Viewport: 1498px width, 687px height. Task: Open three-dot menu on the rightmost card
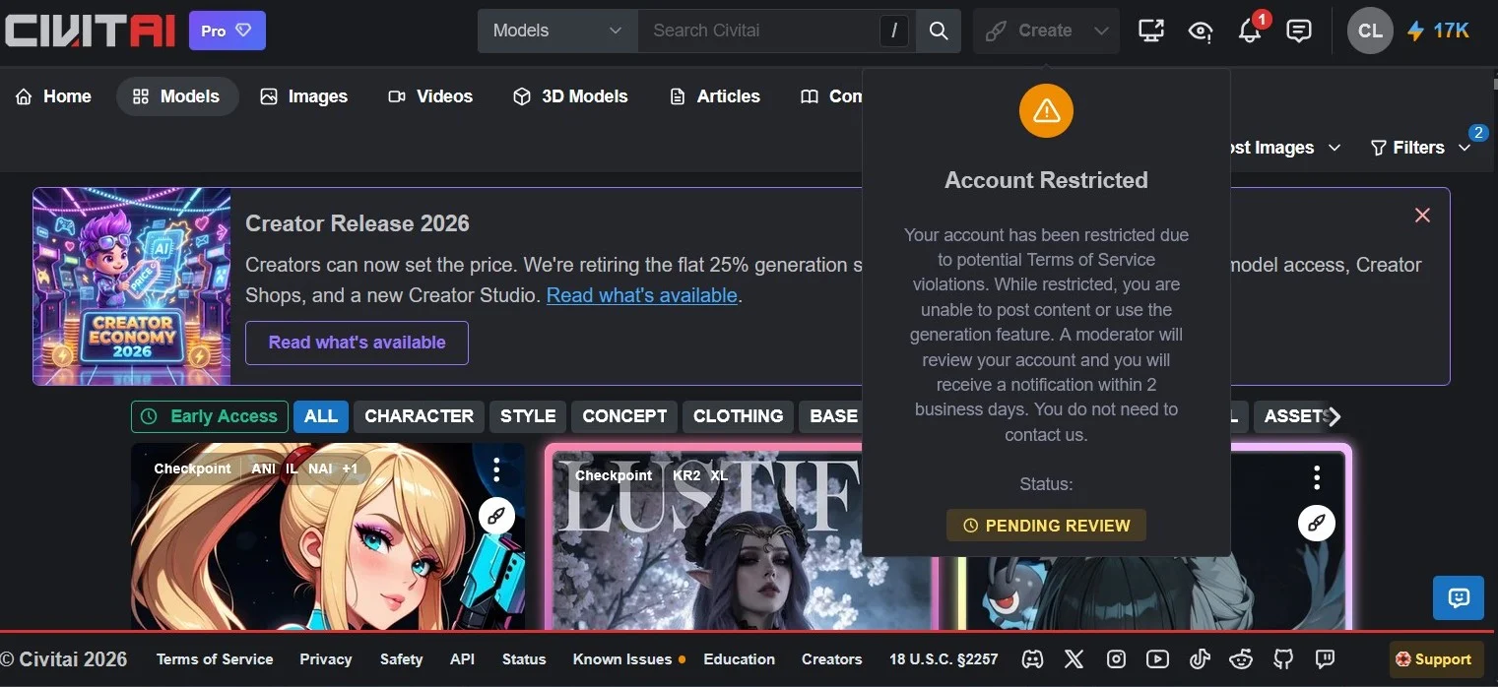1317,477
